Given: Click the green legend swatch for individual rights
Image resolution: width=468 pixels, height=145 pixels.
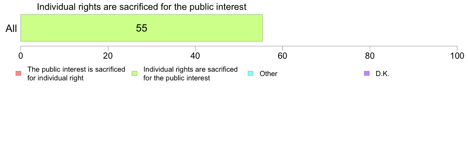Looking at the screenshot, I should pyautogui.click(x=134, y=73).
